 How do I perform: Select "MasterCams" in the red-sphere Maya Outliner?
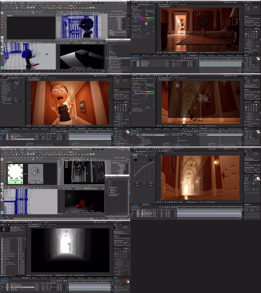[114, 191]
